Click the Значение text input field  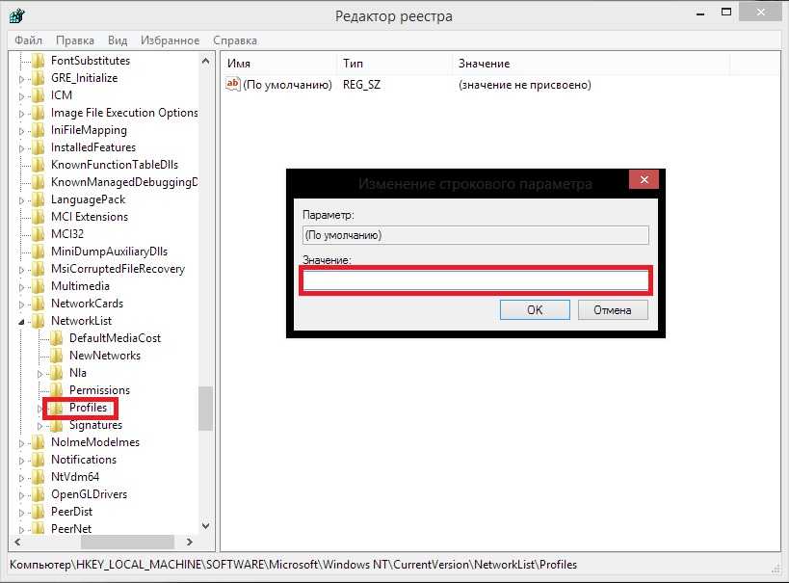tap(476, 280)
